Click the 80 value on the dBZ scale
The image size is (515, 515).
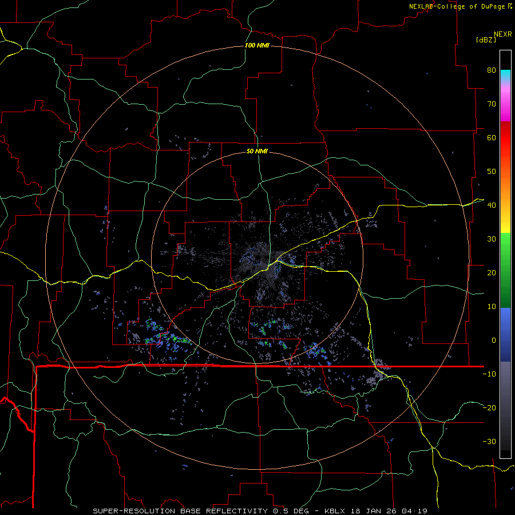pos(492,70)
